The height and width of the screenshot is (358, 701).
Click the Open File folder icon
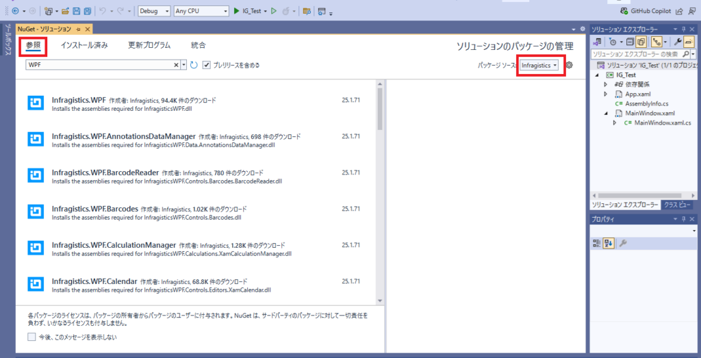coord(65,11)
